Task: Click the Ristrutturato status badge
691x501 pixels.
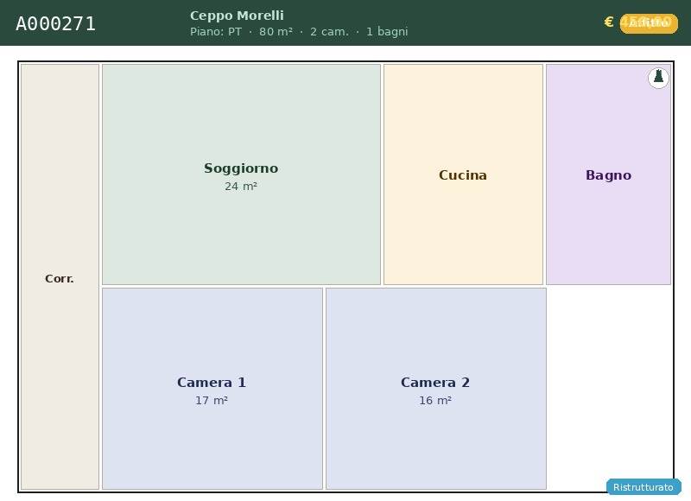Action: click(x=643, y=487)
